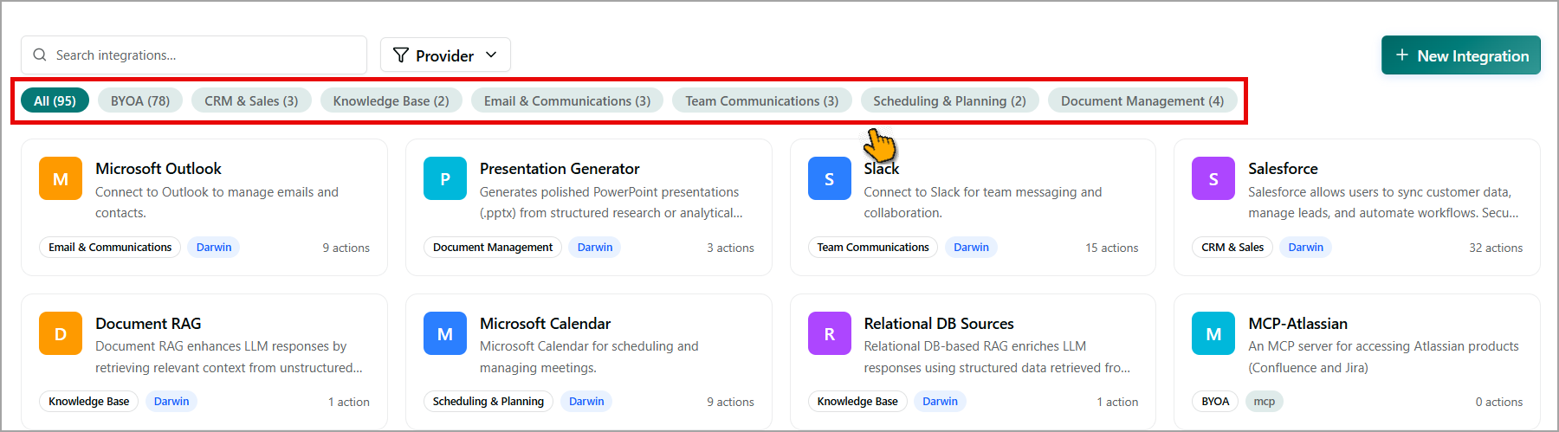1559x432 pixels.
Task: Click the Document Management tag on Presentation Generator
Action: (493, 248)
